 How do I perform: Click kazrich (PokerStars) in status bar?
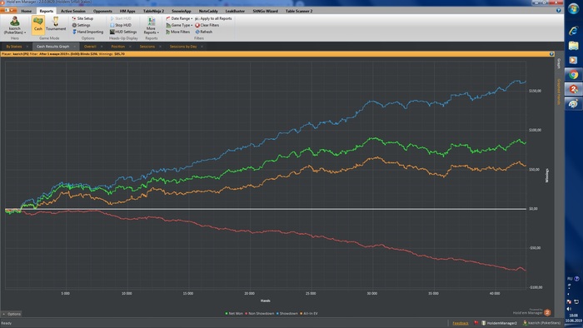[541, 323]
